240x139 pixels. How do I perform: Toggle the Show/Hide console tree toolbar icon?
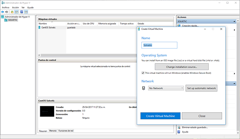pos(16,12)
